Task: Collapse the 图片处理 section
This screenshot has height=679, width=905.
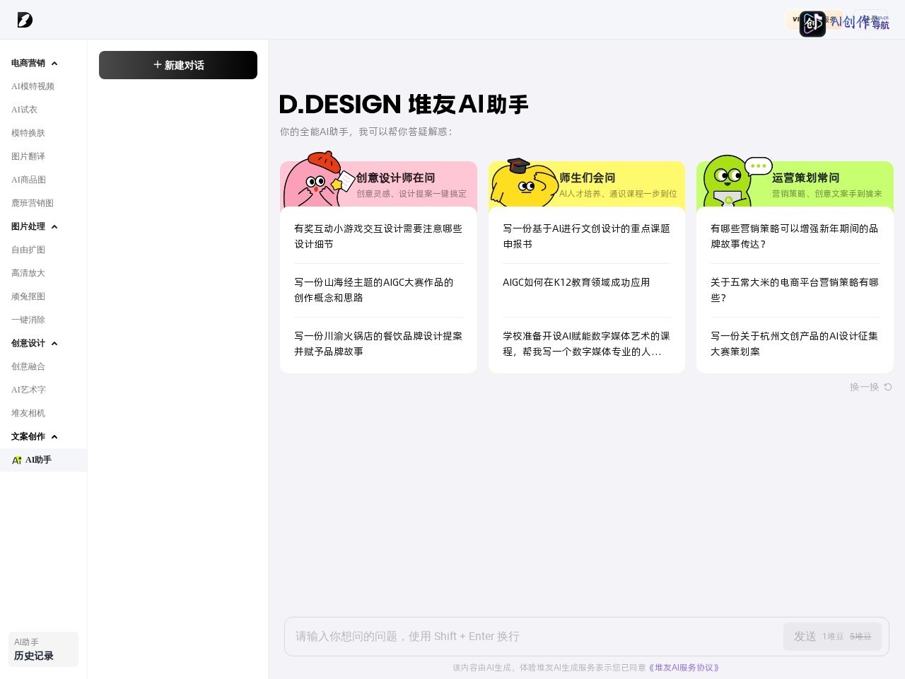Action: coord(54,227)
